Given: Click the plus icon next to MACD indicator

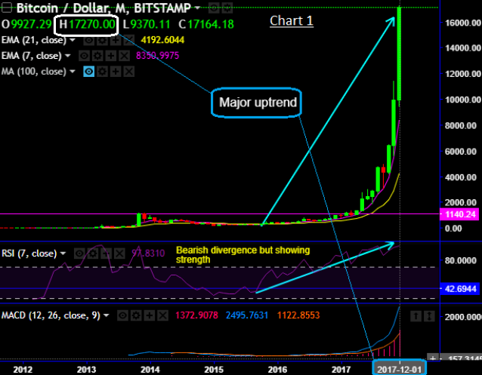Looking at the screenshot, I should click(150, 315).
